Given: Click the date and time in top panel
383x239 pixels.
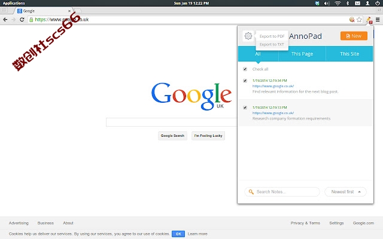Looking at the screenshot, I should coord(191,3).
